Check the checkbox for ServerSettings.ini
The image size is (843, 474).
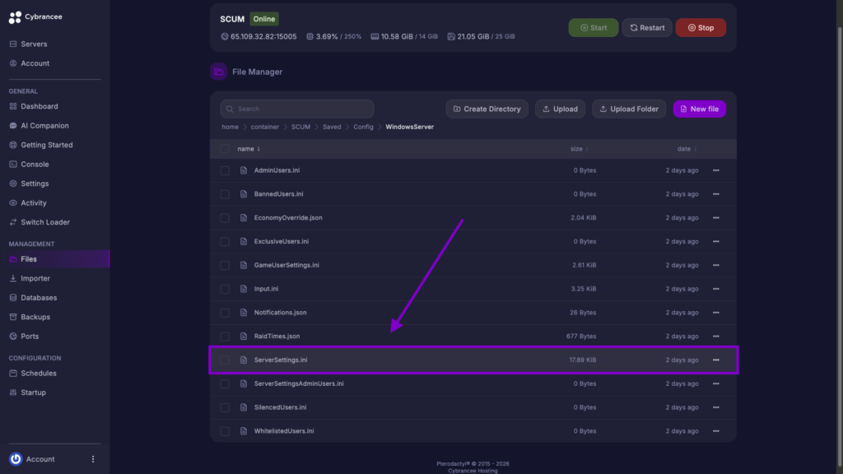click(x=224, y=360)
